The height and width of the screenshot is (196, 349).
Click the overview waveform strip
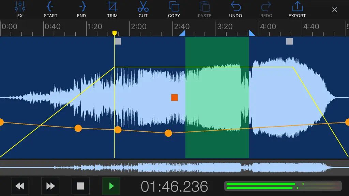point(174,167)
